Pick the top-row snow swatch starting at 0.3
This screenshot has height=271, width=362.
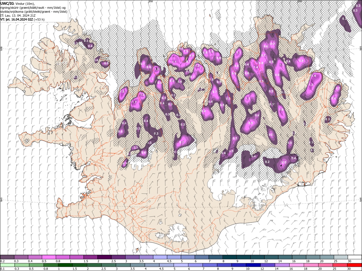(21, 257)
